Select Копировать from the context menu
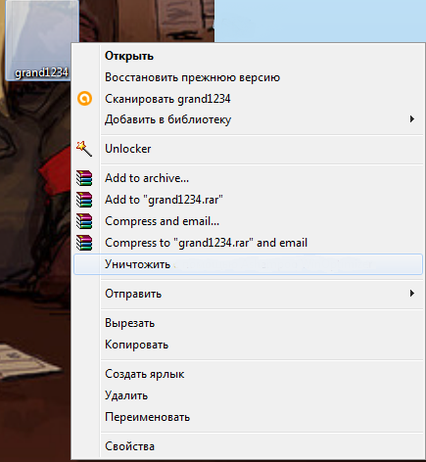 (x=248, y=345)
